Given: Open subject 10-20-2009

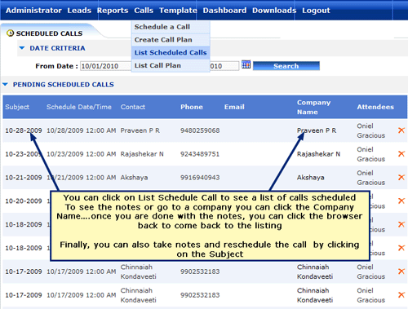Looking at the screenshot, I should coord(24,201).
